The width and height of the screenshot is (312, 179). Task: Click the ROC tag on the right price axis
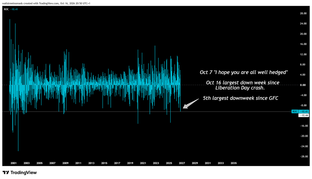[x=295, y=111]
